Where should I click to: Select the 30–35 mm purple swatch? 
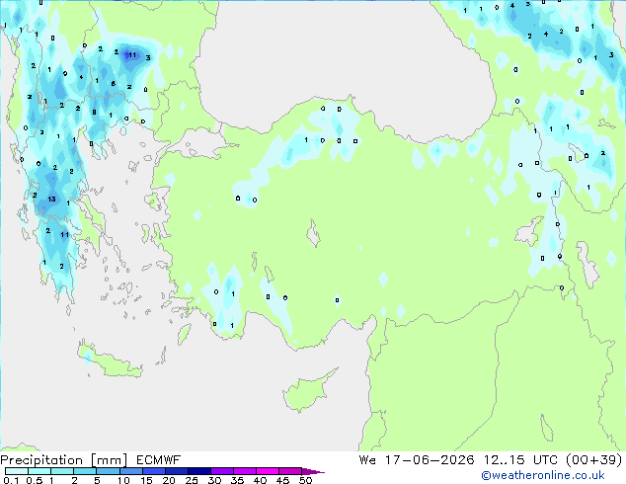click(x=221, y=471)
